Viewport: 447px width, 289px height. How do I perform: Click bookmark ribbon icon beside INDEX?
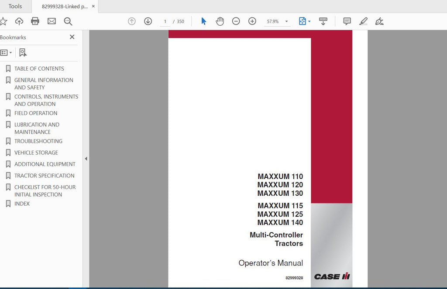click(x=8, y=204)
